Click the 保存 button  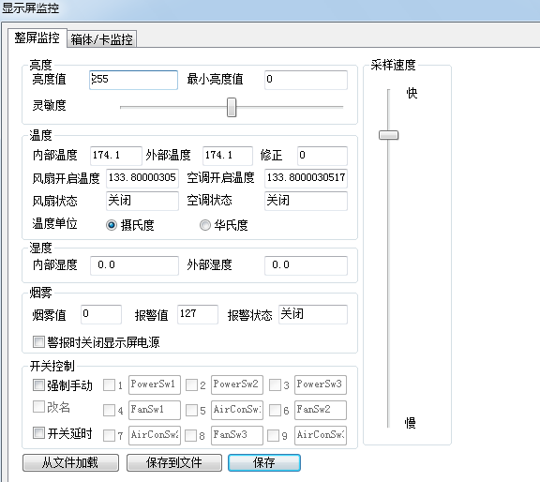click(x=264, y=462)
